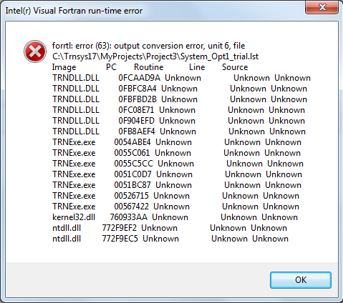
Task: Click the dialog title bar text
Action: pos(74,11)
